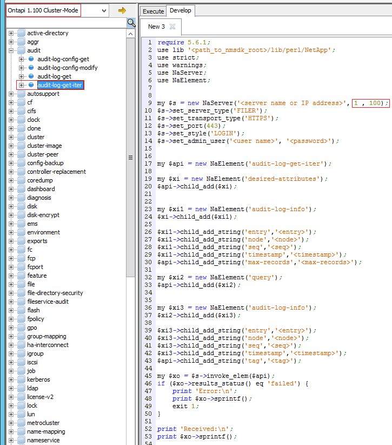Click the autosupport folder icon
This screenshot has height=445, width=392.
pyautogui.click(x=21, y=94)
